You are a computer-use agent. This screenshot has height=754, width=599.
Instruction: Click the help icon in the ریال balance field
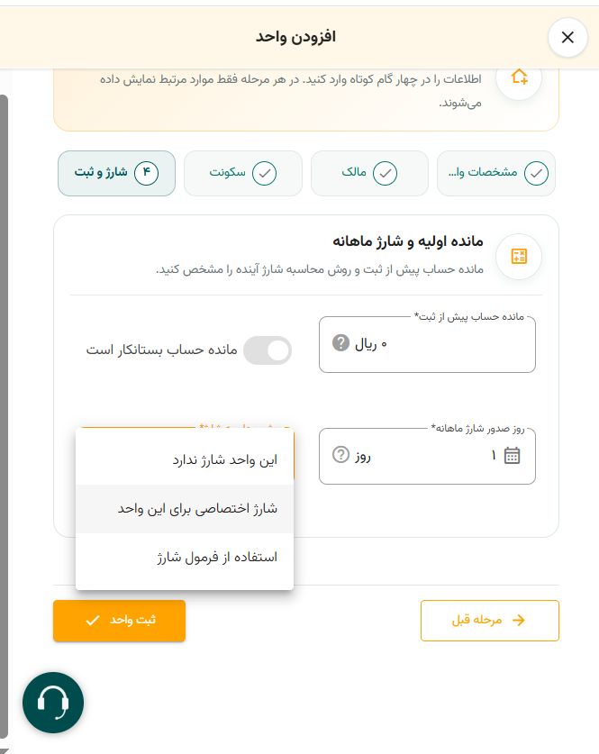(340, 343)
